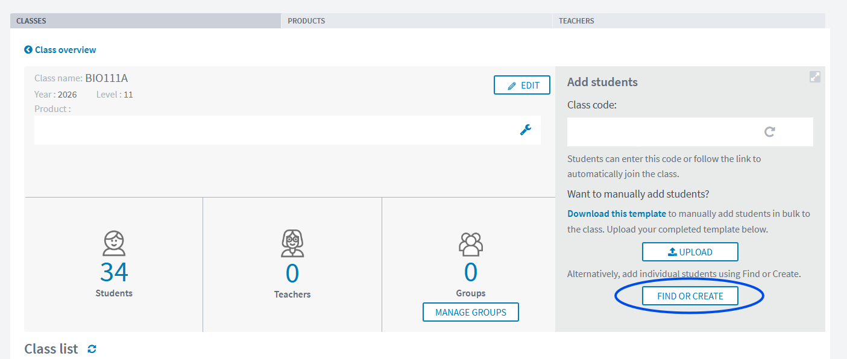This screenshot has width=847, height=359.
Task: Click the 0 groups count
Action: tap(471, 272)
